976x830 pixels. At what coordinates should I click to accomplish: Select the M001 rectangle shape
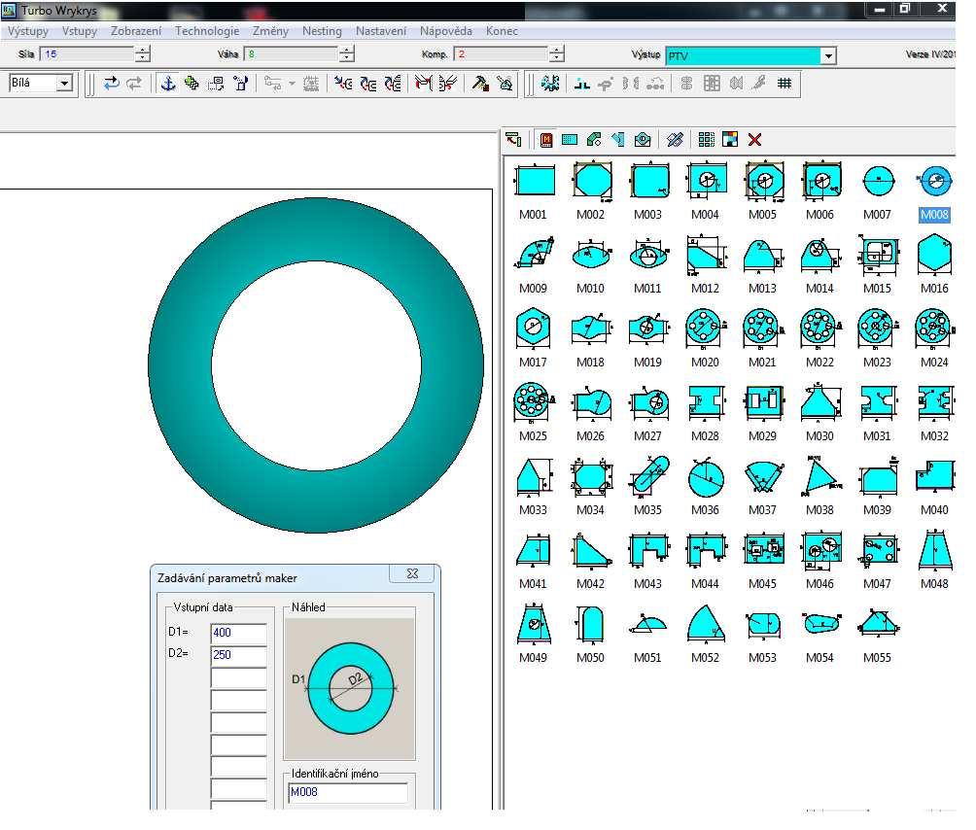pyautogui.click(x=534, y=182)
